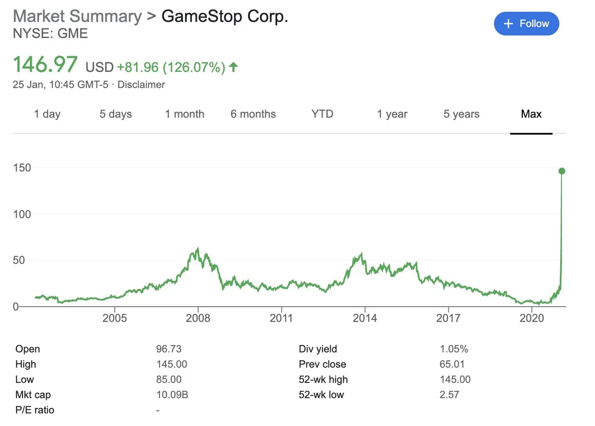This screenshot has width=595, height=426.
Task: Click the GameStop Corp. title
Action: pyautogui.click(x=225, y=16)
